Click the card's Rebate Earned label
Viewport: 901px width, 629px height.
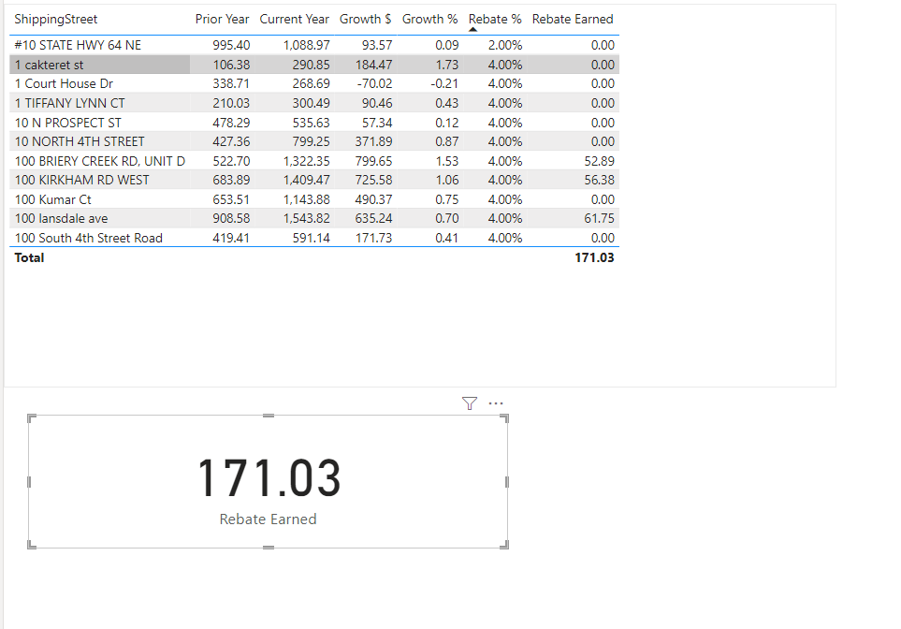point(268,519)
